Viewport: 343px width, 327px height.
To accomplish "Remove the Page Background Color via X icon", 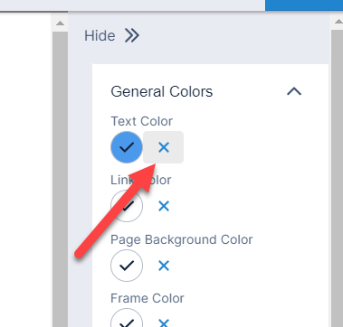I will pos(164,266).
